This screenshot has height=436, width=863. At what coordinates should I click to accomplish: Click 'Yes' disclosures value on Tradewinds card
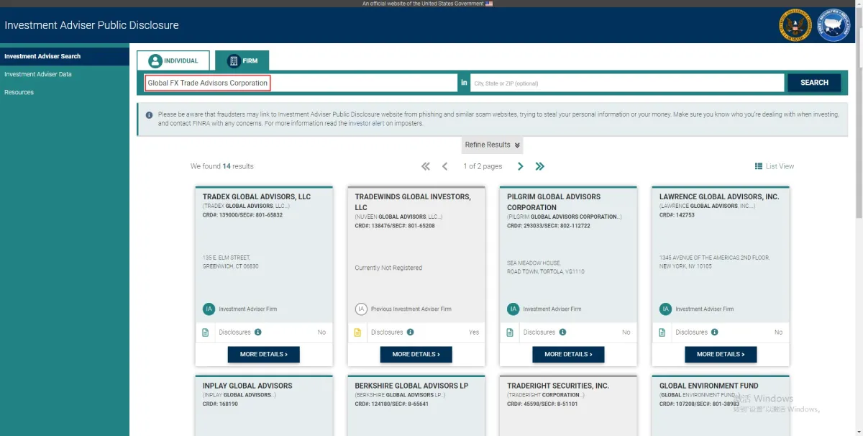[x=474, y=332]
